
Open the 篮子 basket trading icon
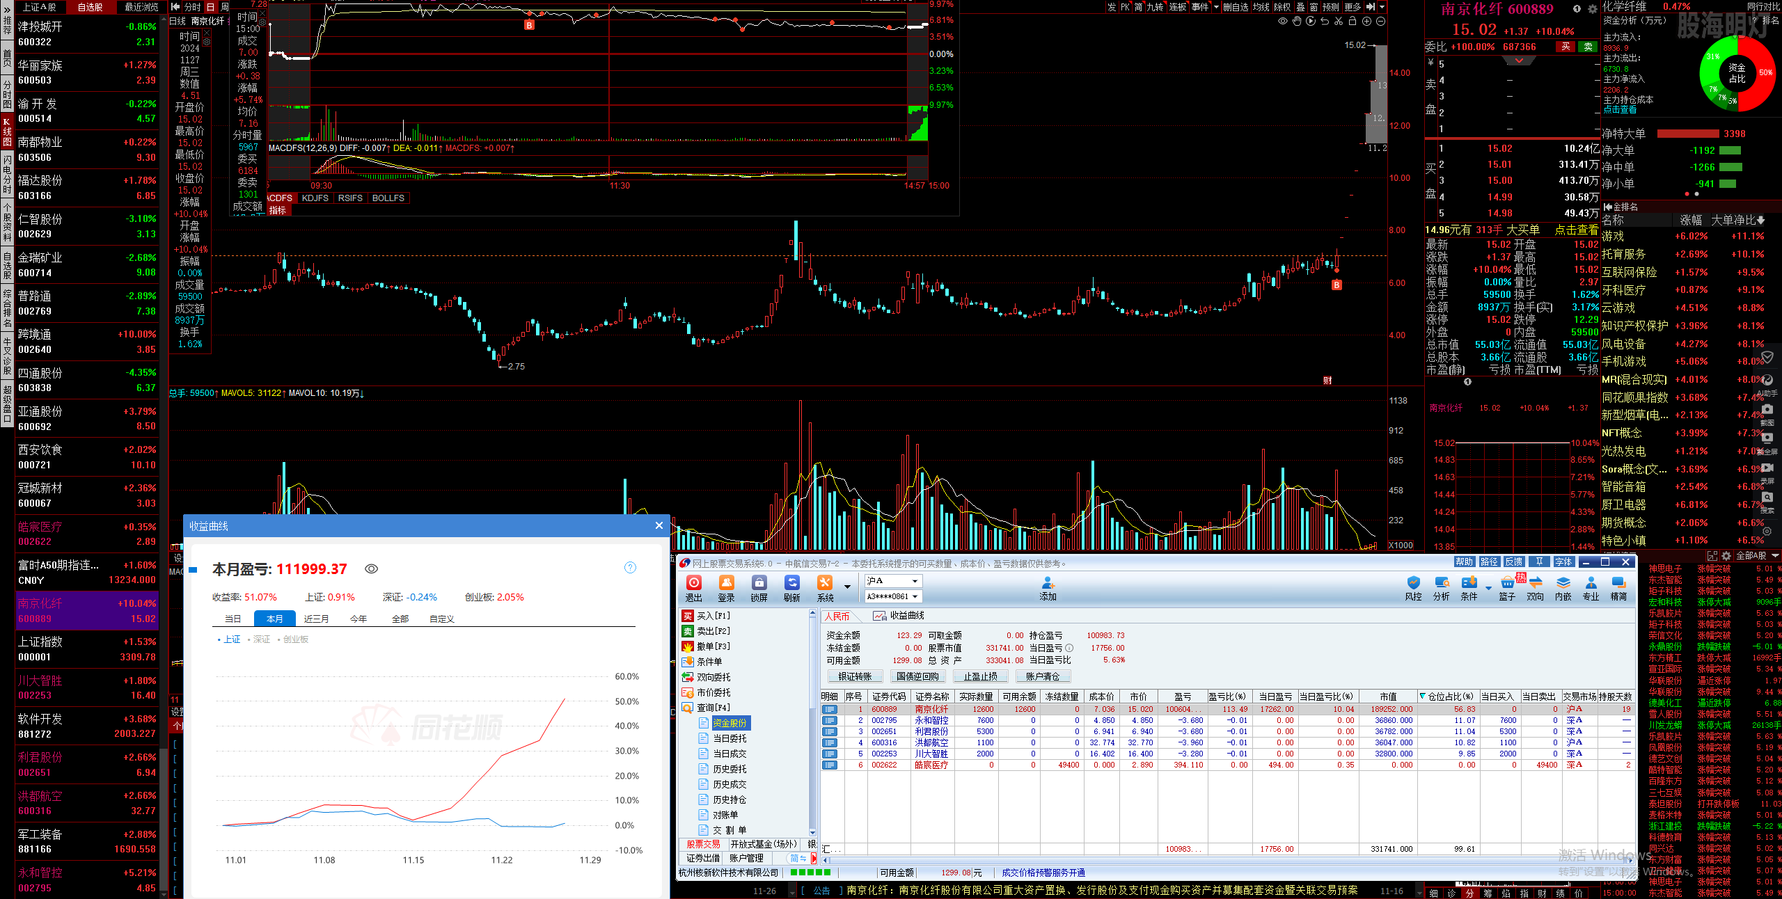pos(1507,588)
